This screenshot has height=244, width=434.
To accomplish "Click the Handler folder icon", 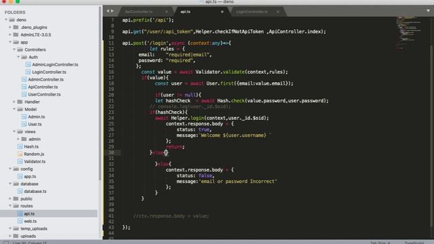I will (20, 102).
